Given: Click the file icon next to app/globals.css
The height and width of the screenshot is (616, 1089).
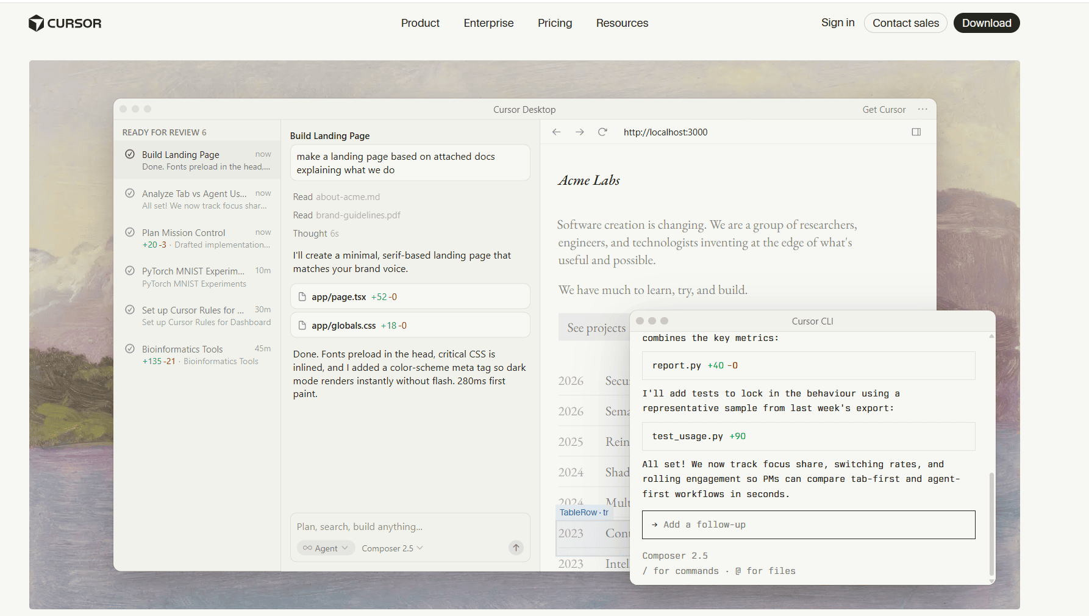Looking at the screenshot, I should pyautogui.click(x=302, y=326).
